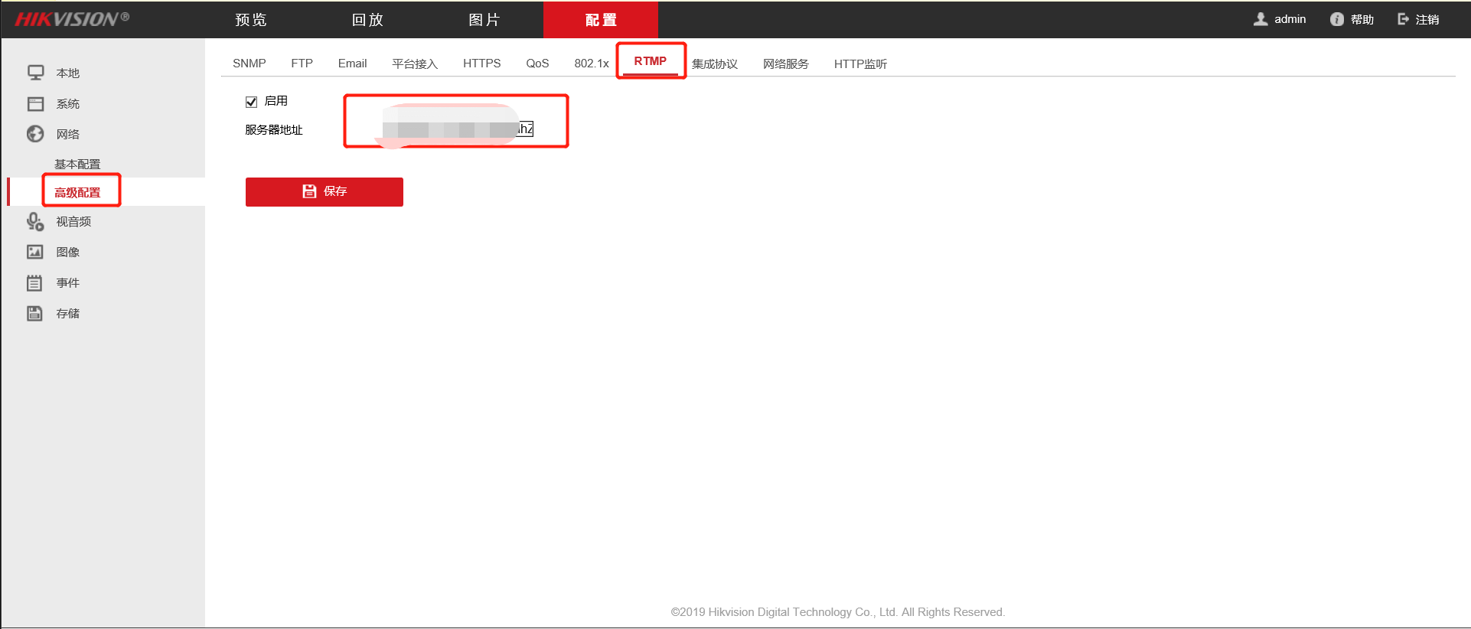Viewport: 1471px width, 629px height.
Task: Click the storage floppy disk icon in sidebar
Action: tap(34, 313)
